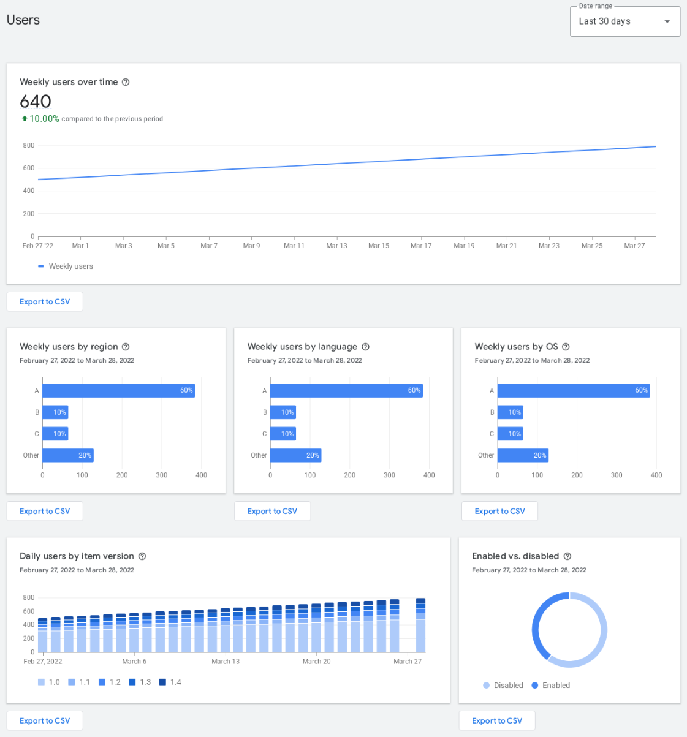This screenshot has width=687, height=737.
Task: Click the 60% bar for region A
Action: 118,390
